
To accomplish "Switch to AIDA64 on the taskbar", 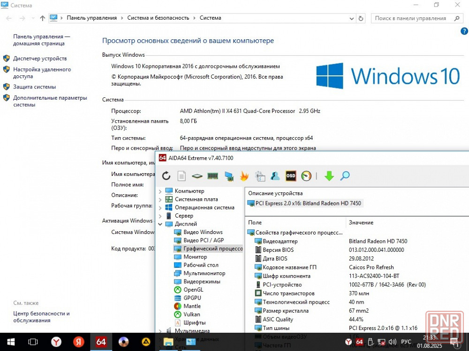I will coord(101,342).
